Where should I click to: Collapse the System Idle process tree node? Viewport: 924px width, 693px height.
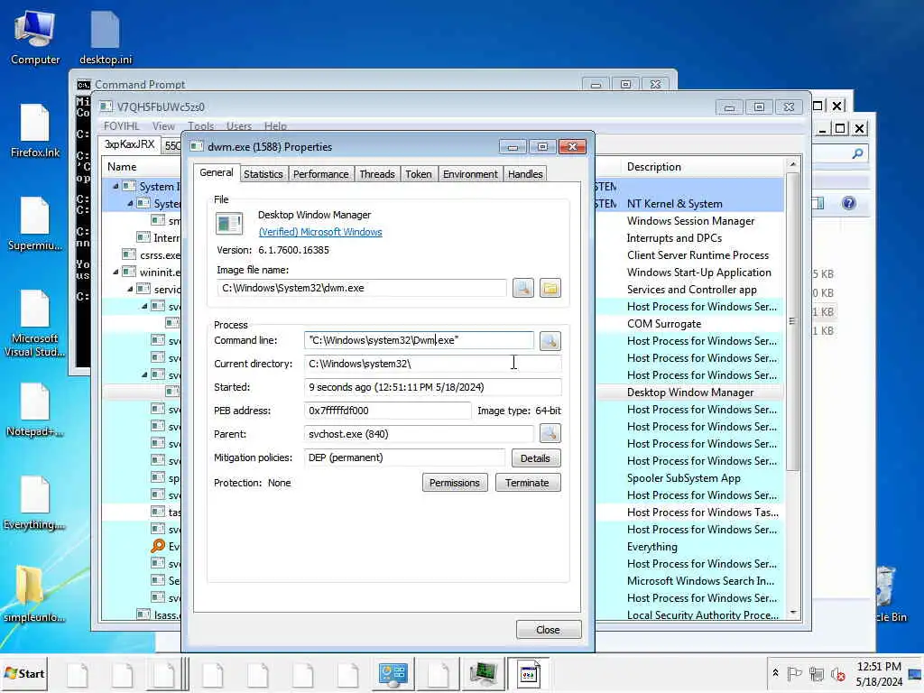pos(115,186)
